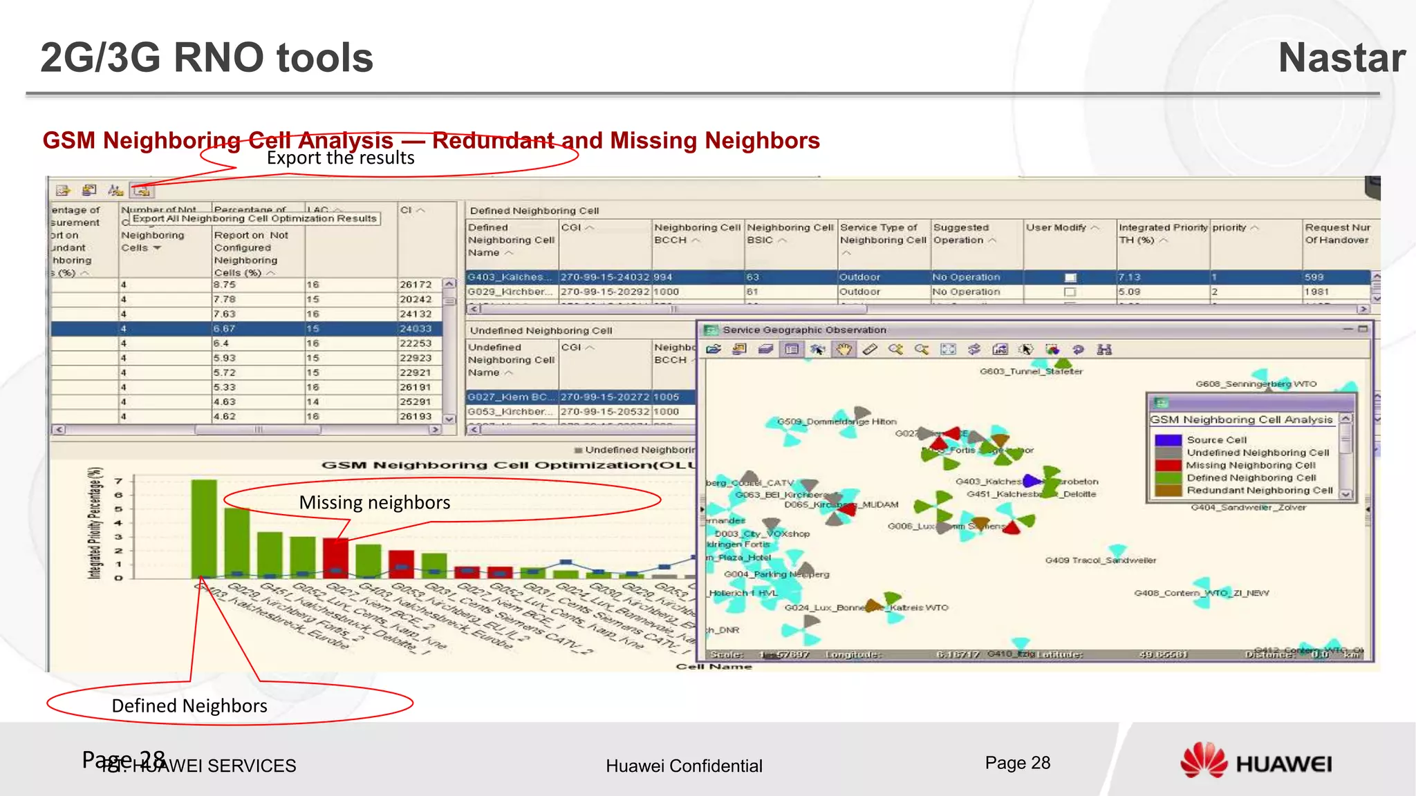Viewport: 1416px width, 796px height.
Task: Click the Undefined Neighboring Cell gray swatch
Action: [1168, 453]
